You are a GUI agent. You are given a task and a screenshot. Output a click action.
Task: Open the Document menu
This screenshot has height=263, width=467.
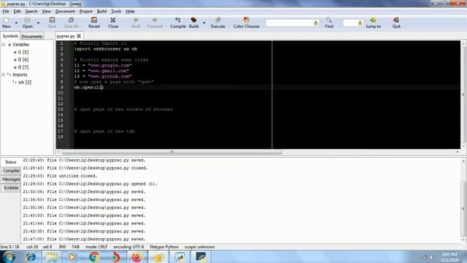coord(65,12)
